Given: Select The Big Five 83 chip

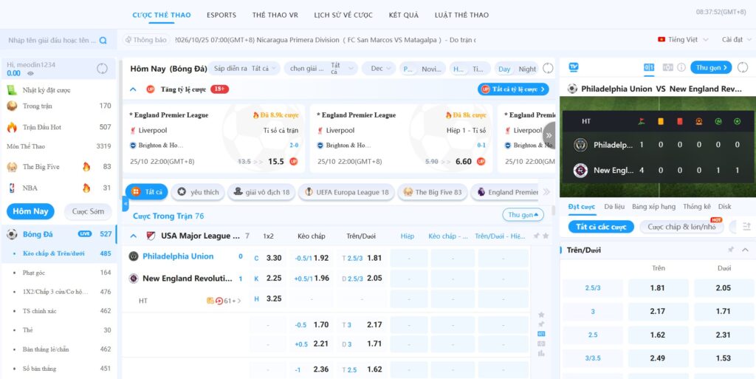Looking at the screenshot, I should [x=433, y=192].
